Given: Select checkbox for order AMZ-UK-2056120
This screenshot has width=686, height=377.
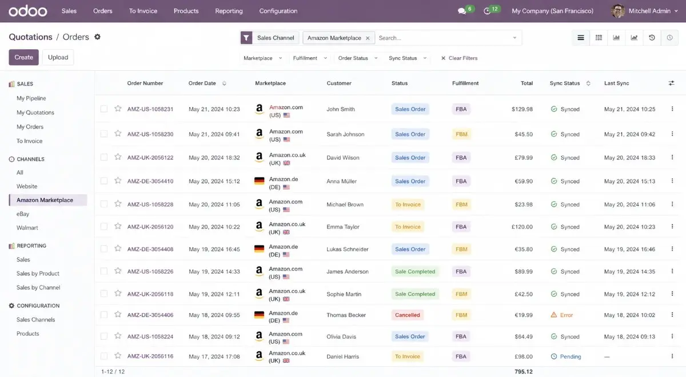Looking at the screenshot, I should [x=104, y=226].
